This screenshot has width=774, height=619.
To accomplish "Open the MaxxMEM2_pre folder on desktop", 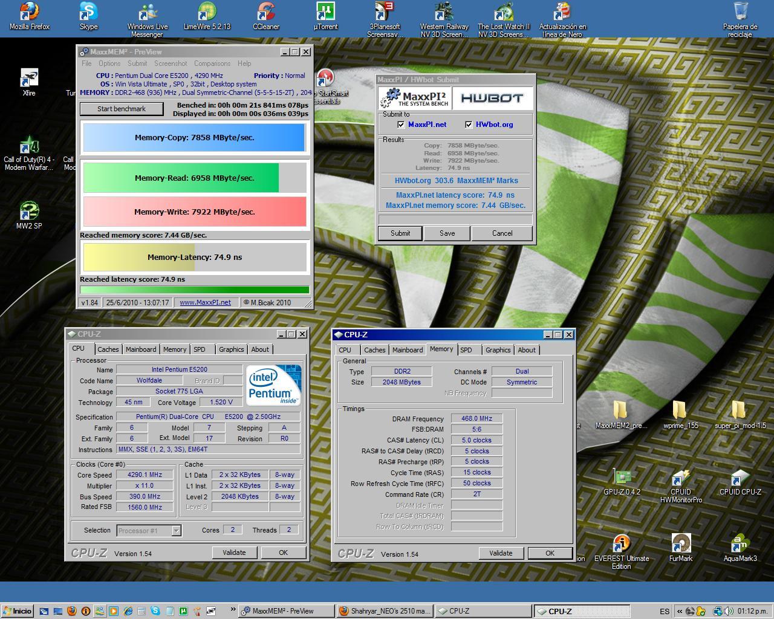I will coord(621,415).
